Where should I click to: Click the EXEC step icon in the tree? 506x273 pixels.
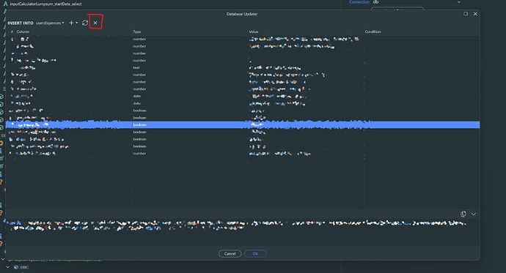16,267
